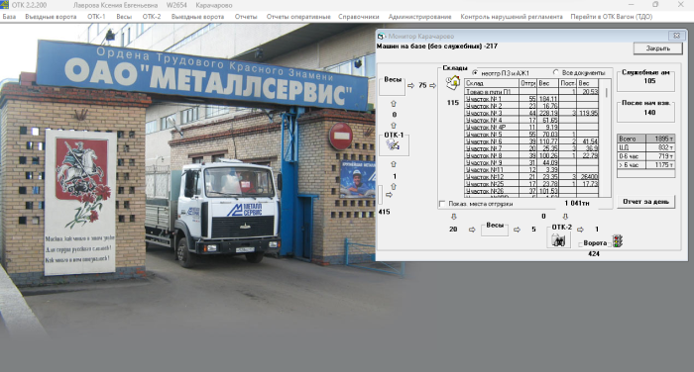Select row 'Участок № 4Р'
The width and height of the screenshot is (694, 372).
(531, 128)
